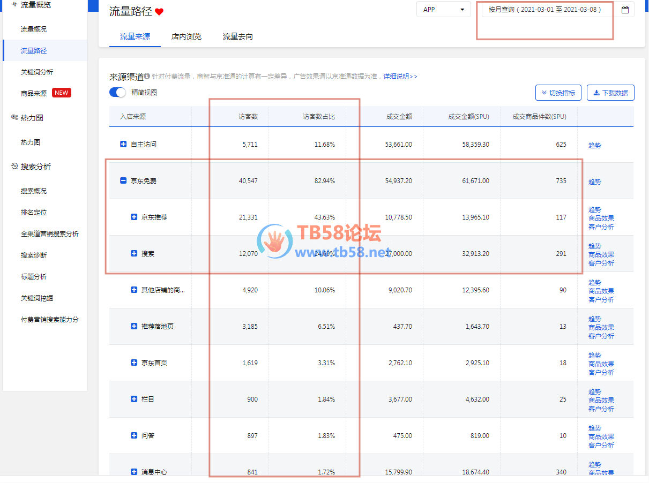Click 客户分析 link in the 问答 row

(601, 445)
